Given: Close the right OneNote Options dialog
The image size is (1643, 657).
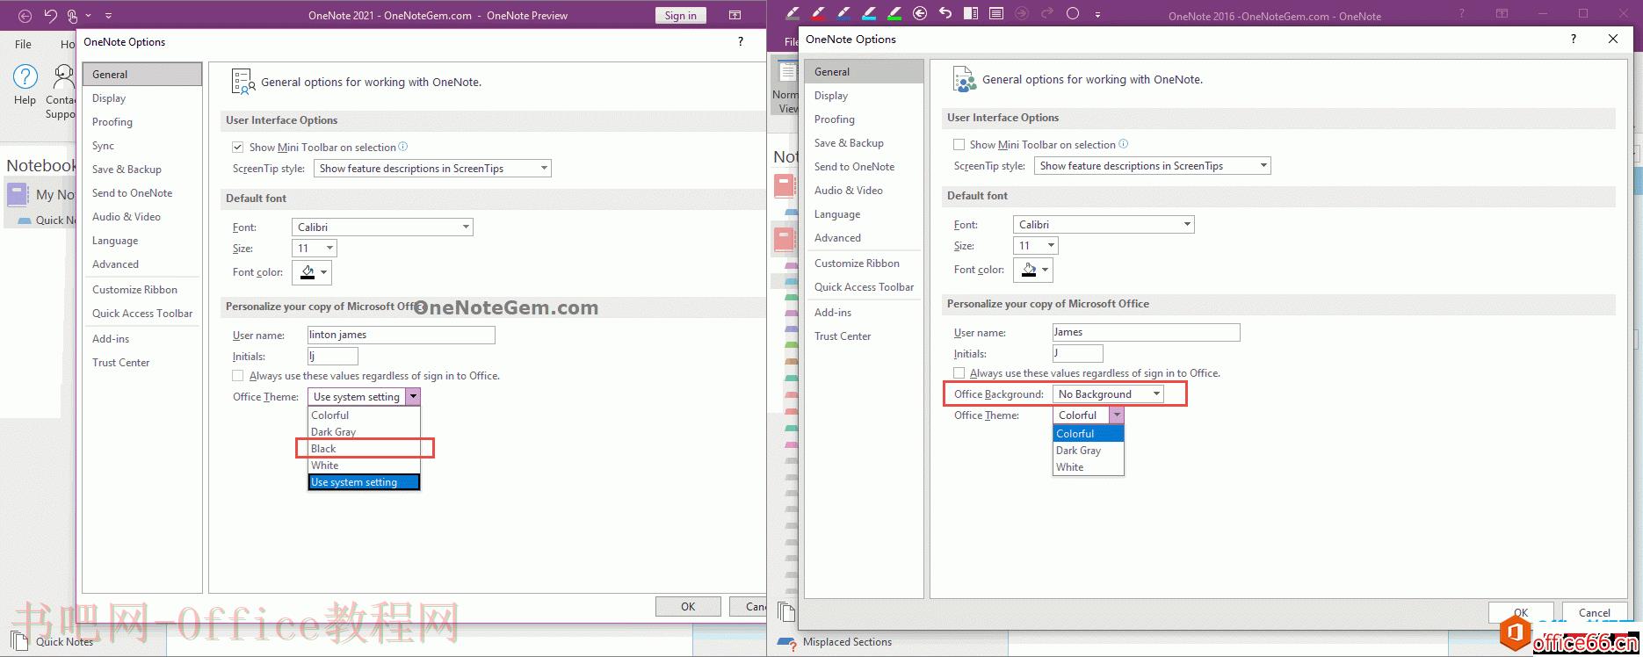Looking at the screenshot, I should click(x=1613, y=39).
